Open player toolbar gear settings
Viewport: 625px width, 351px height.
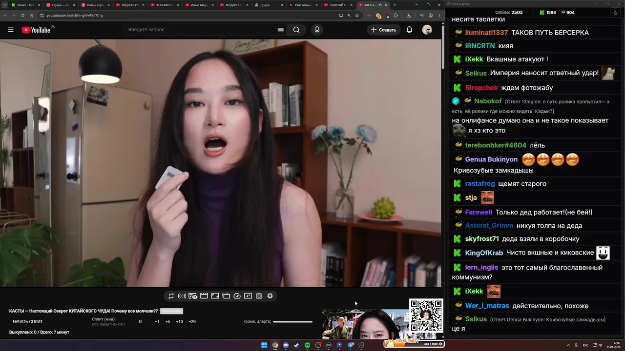point(270,296)
